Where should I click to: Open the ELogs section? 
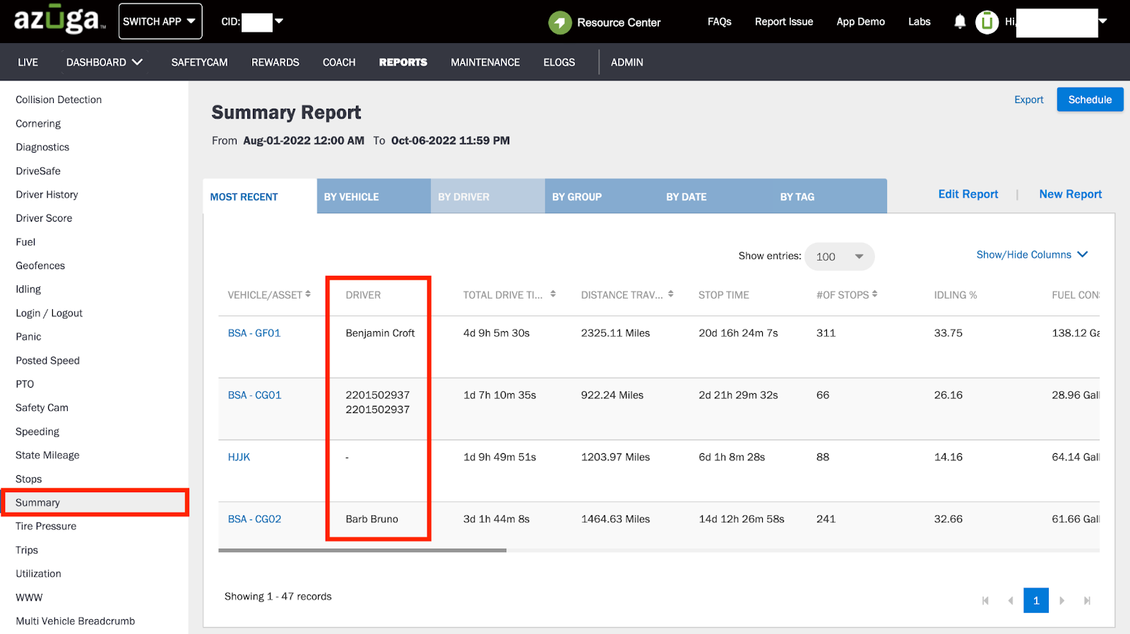pos(559,62)
